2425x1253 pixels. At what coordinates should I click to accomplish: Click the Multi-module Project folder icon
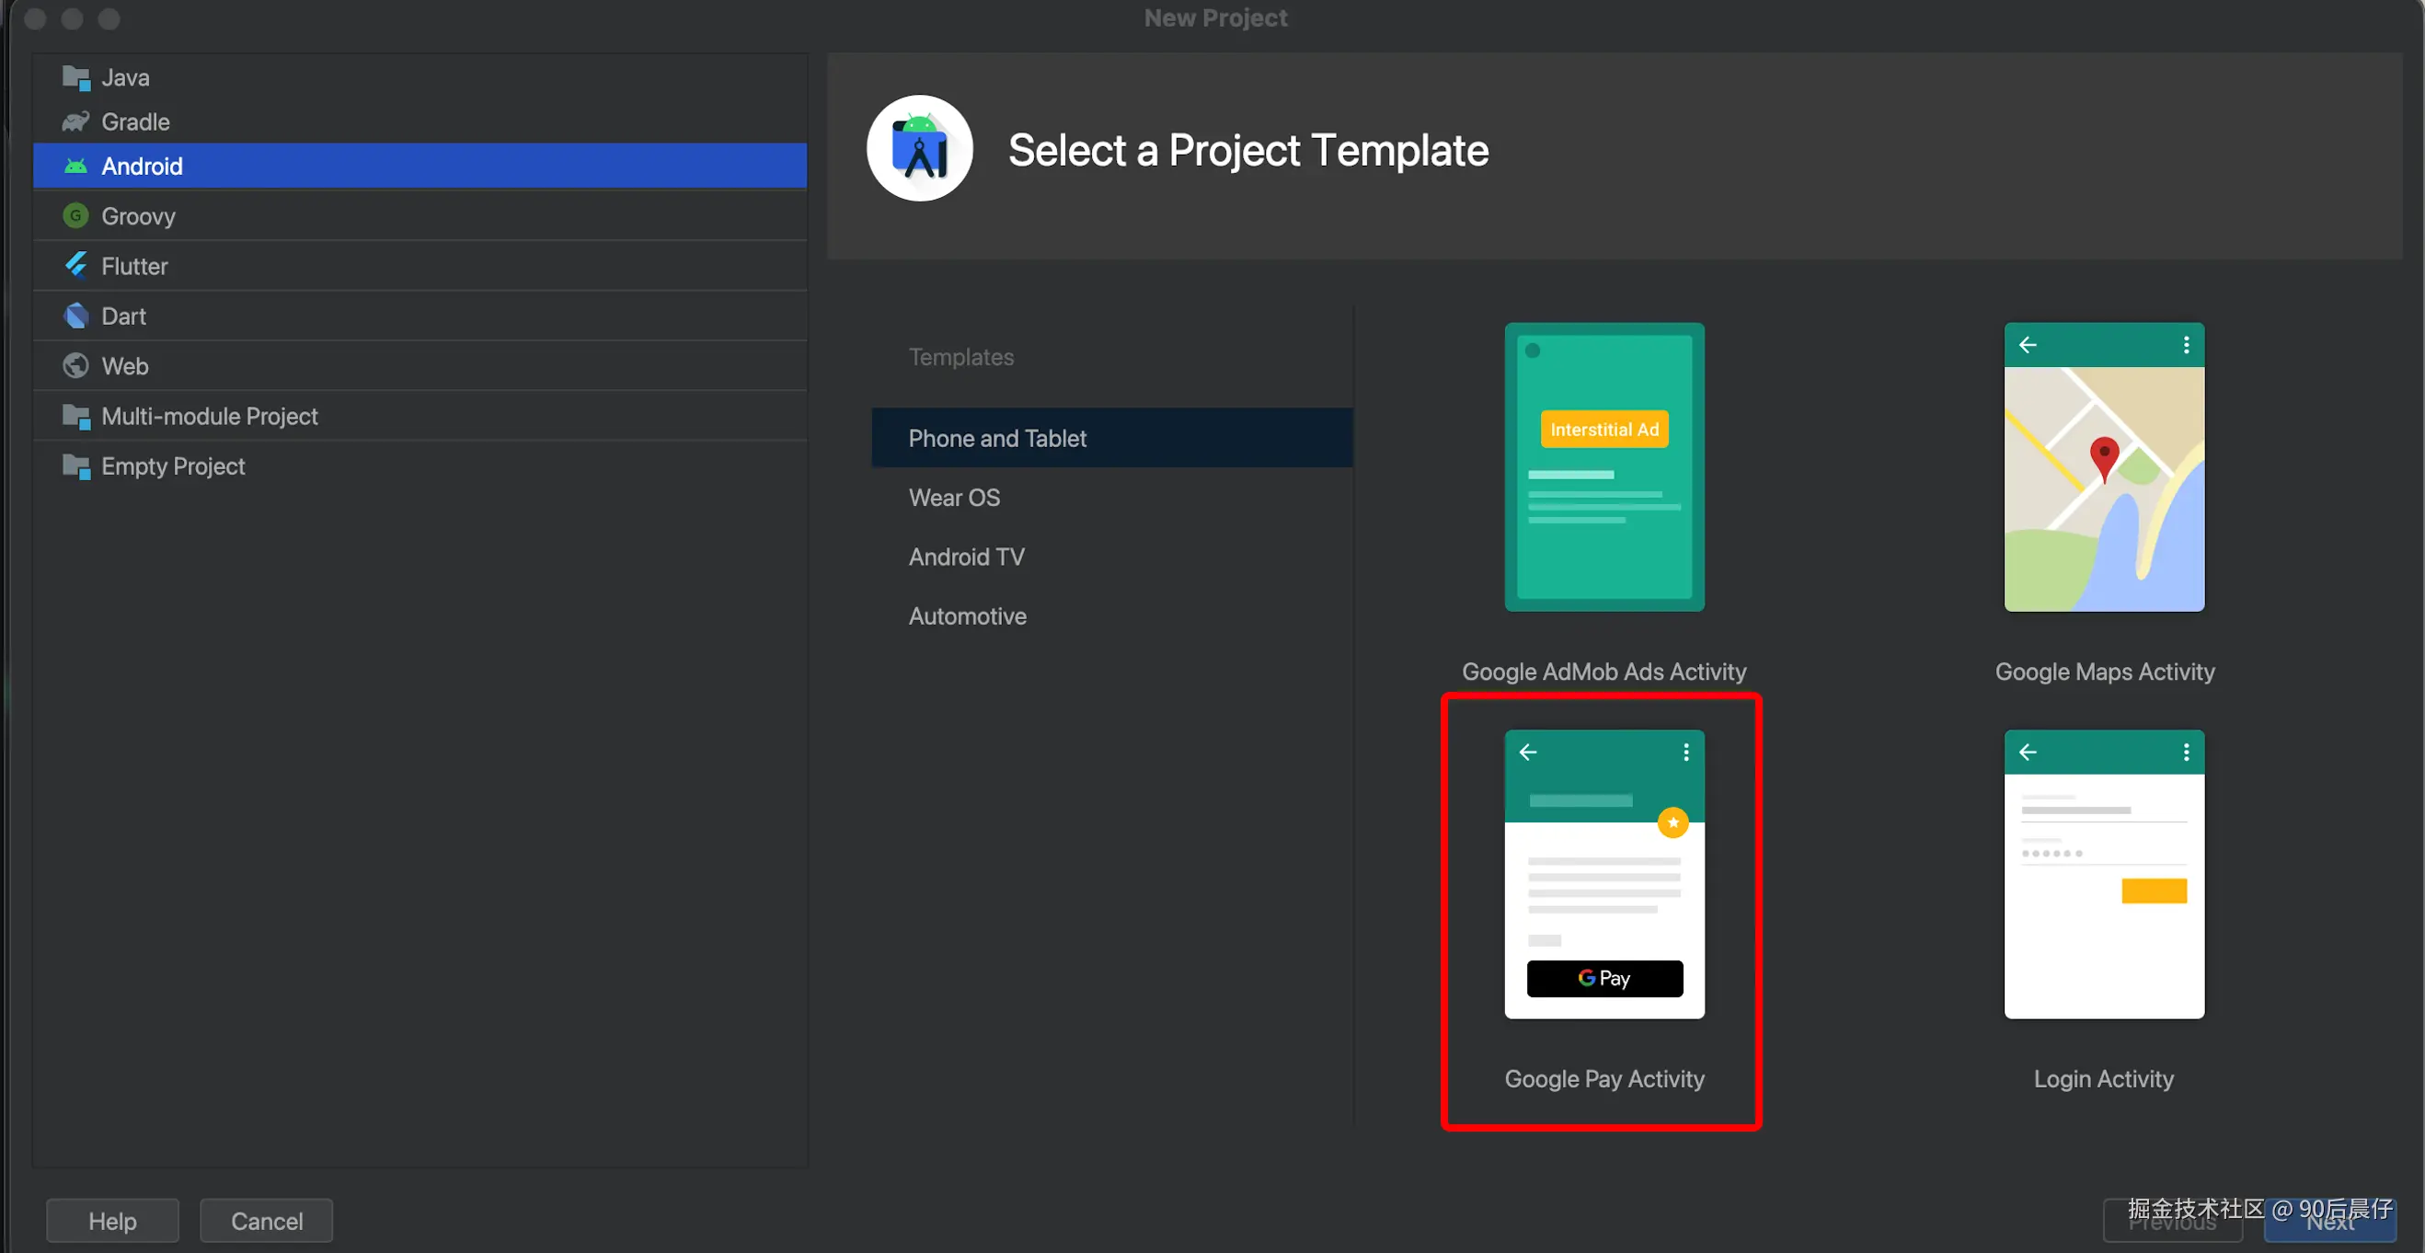click(x=75, y=415)
